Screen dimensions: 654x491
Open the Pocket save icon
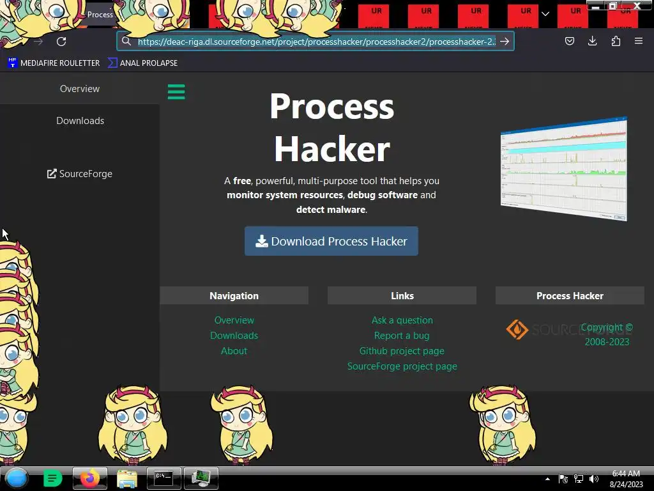tap(569, 41)
